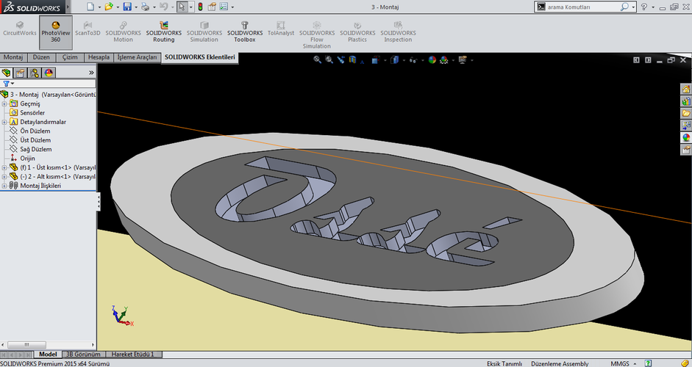Print the document using printer icon
The width and height of the screenshot is (692, 367).
(x=145, y=7)
